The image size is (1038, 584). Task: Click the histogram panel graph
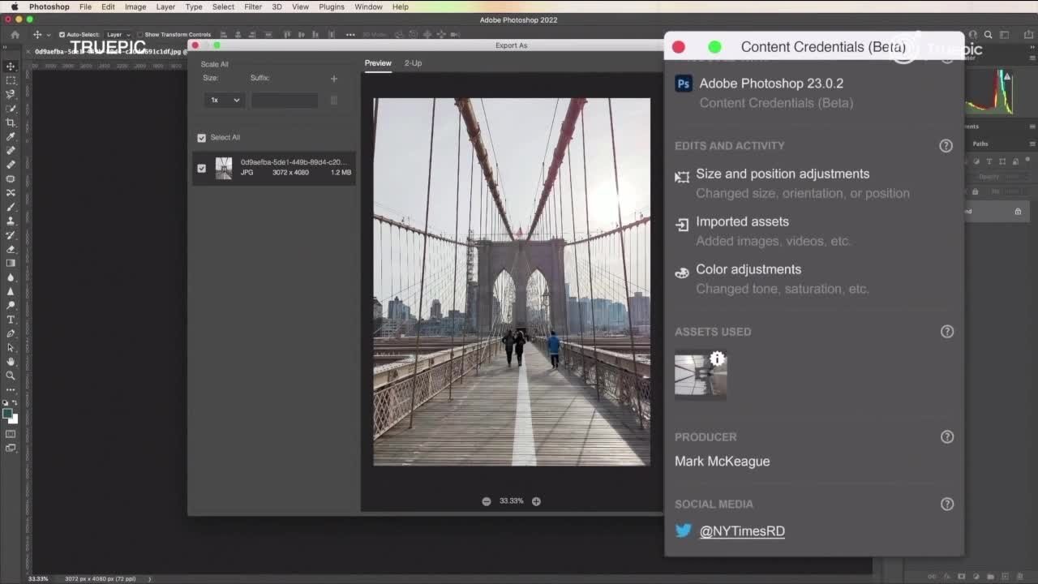click(x=989, y=92)
